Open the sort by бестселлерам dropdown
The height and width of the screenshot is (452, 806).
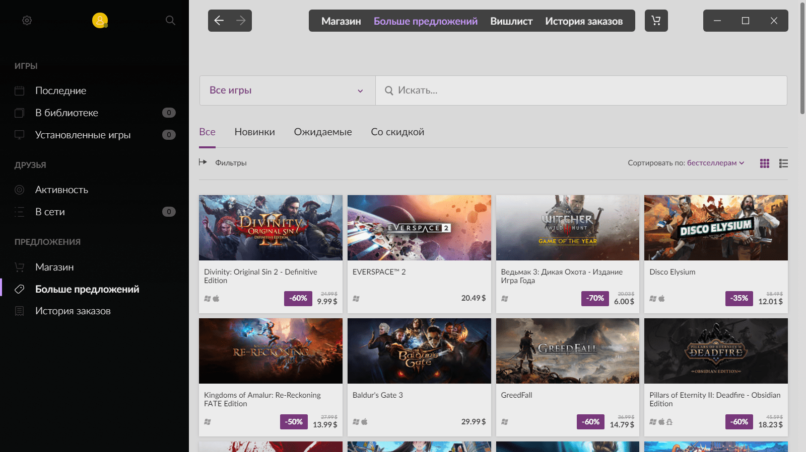715,163
